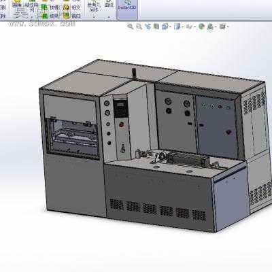The height and width of the screenshot is (272, 272).
Task: Click the Apply Scene icon
Action: click(210, 27)
